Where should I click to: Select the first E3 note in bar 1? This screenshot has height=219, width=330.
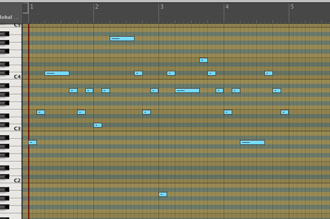(x=41, y=113)
